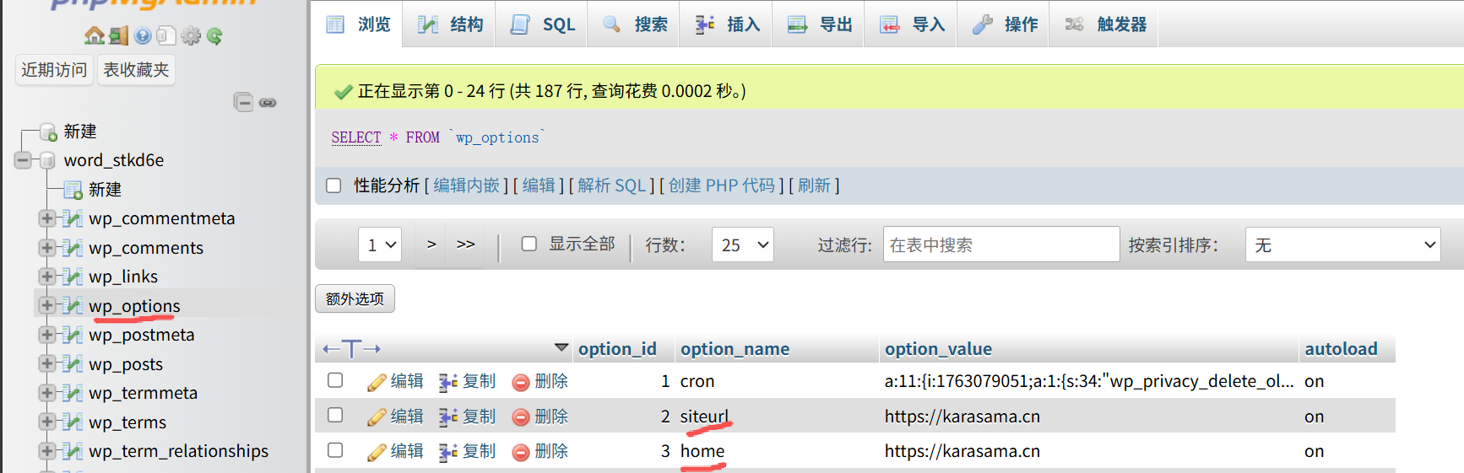
Task: Click the 解析 SQL link
Action: coord(611,185)
